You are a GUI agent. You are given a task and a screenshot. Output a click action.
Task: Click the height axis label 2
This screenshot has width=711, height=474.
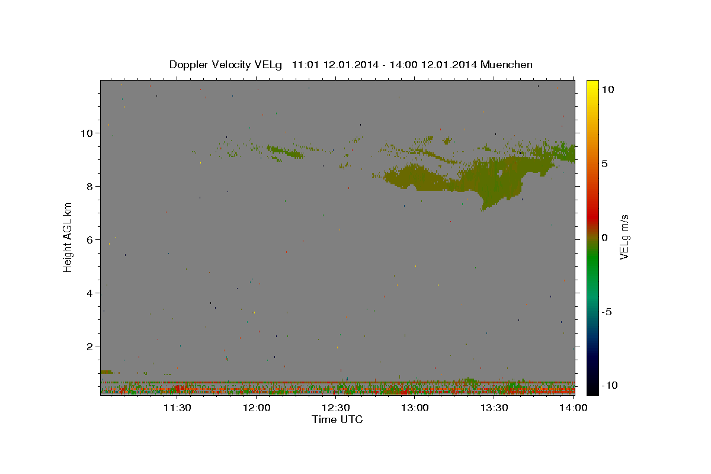point(89,347)
